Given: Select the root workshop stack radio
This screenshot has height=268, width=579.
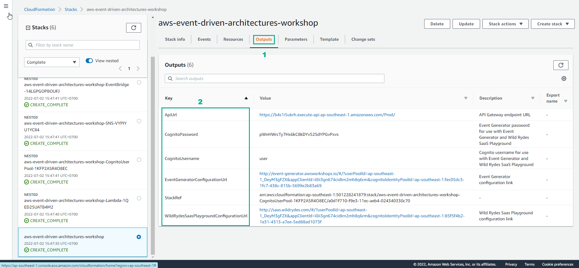Looking at the screenshot, I should 139,237.
